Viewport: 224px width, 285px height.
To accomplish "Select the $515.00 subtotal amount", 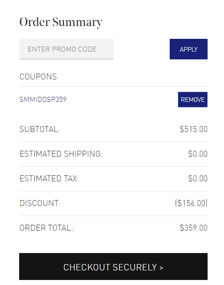I will point(193,129).
